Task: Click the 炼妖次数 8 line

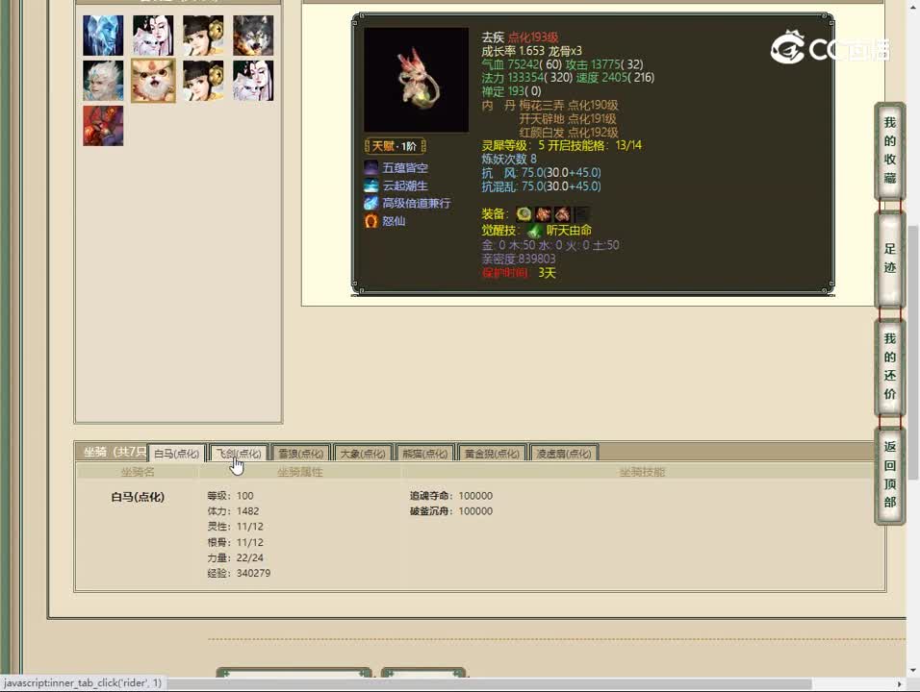Action: [509, 159]
